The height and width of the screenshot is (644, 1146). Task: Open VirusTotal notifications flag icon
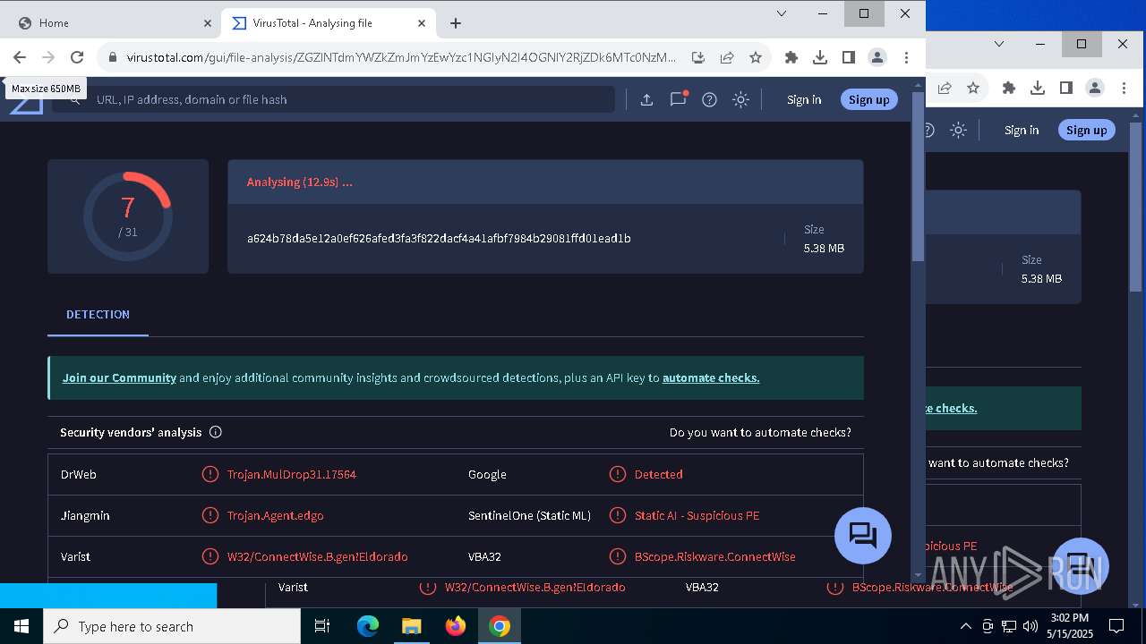click(x=679, y=98)
